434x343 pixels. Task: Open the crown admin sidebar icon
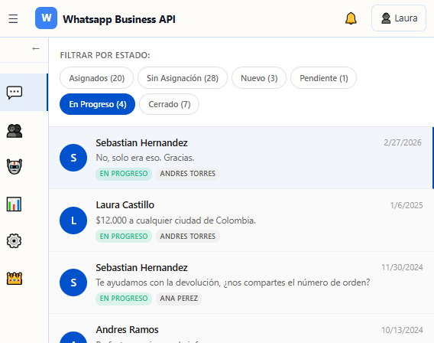coord(15,279)
